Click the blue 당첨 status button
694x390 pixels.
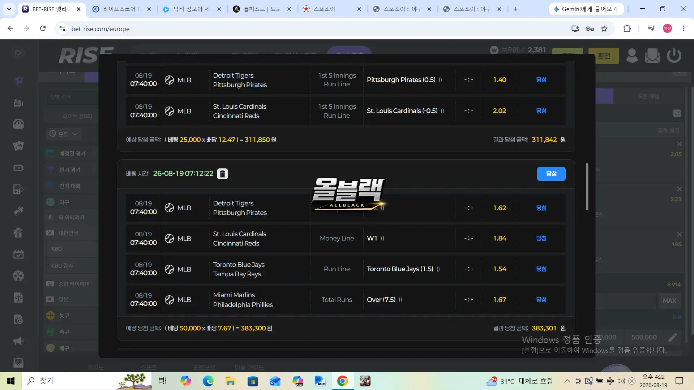[x=551, y=174]
